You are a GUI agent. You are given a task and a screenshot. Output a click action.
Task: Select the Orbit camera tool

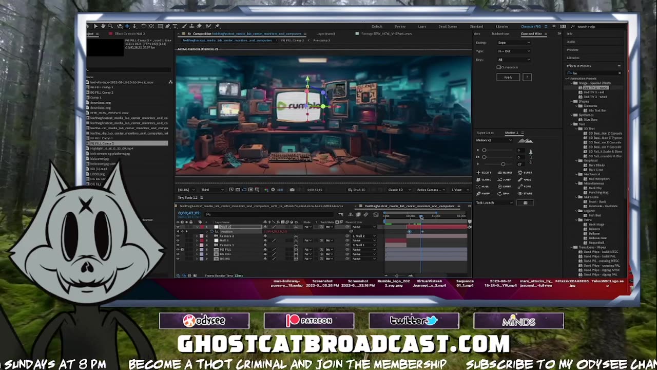[120, 26]
